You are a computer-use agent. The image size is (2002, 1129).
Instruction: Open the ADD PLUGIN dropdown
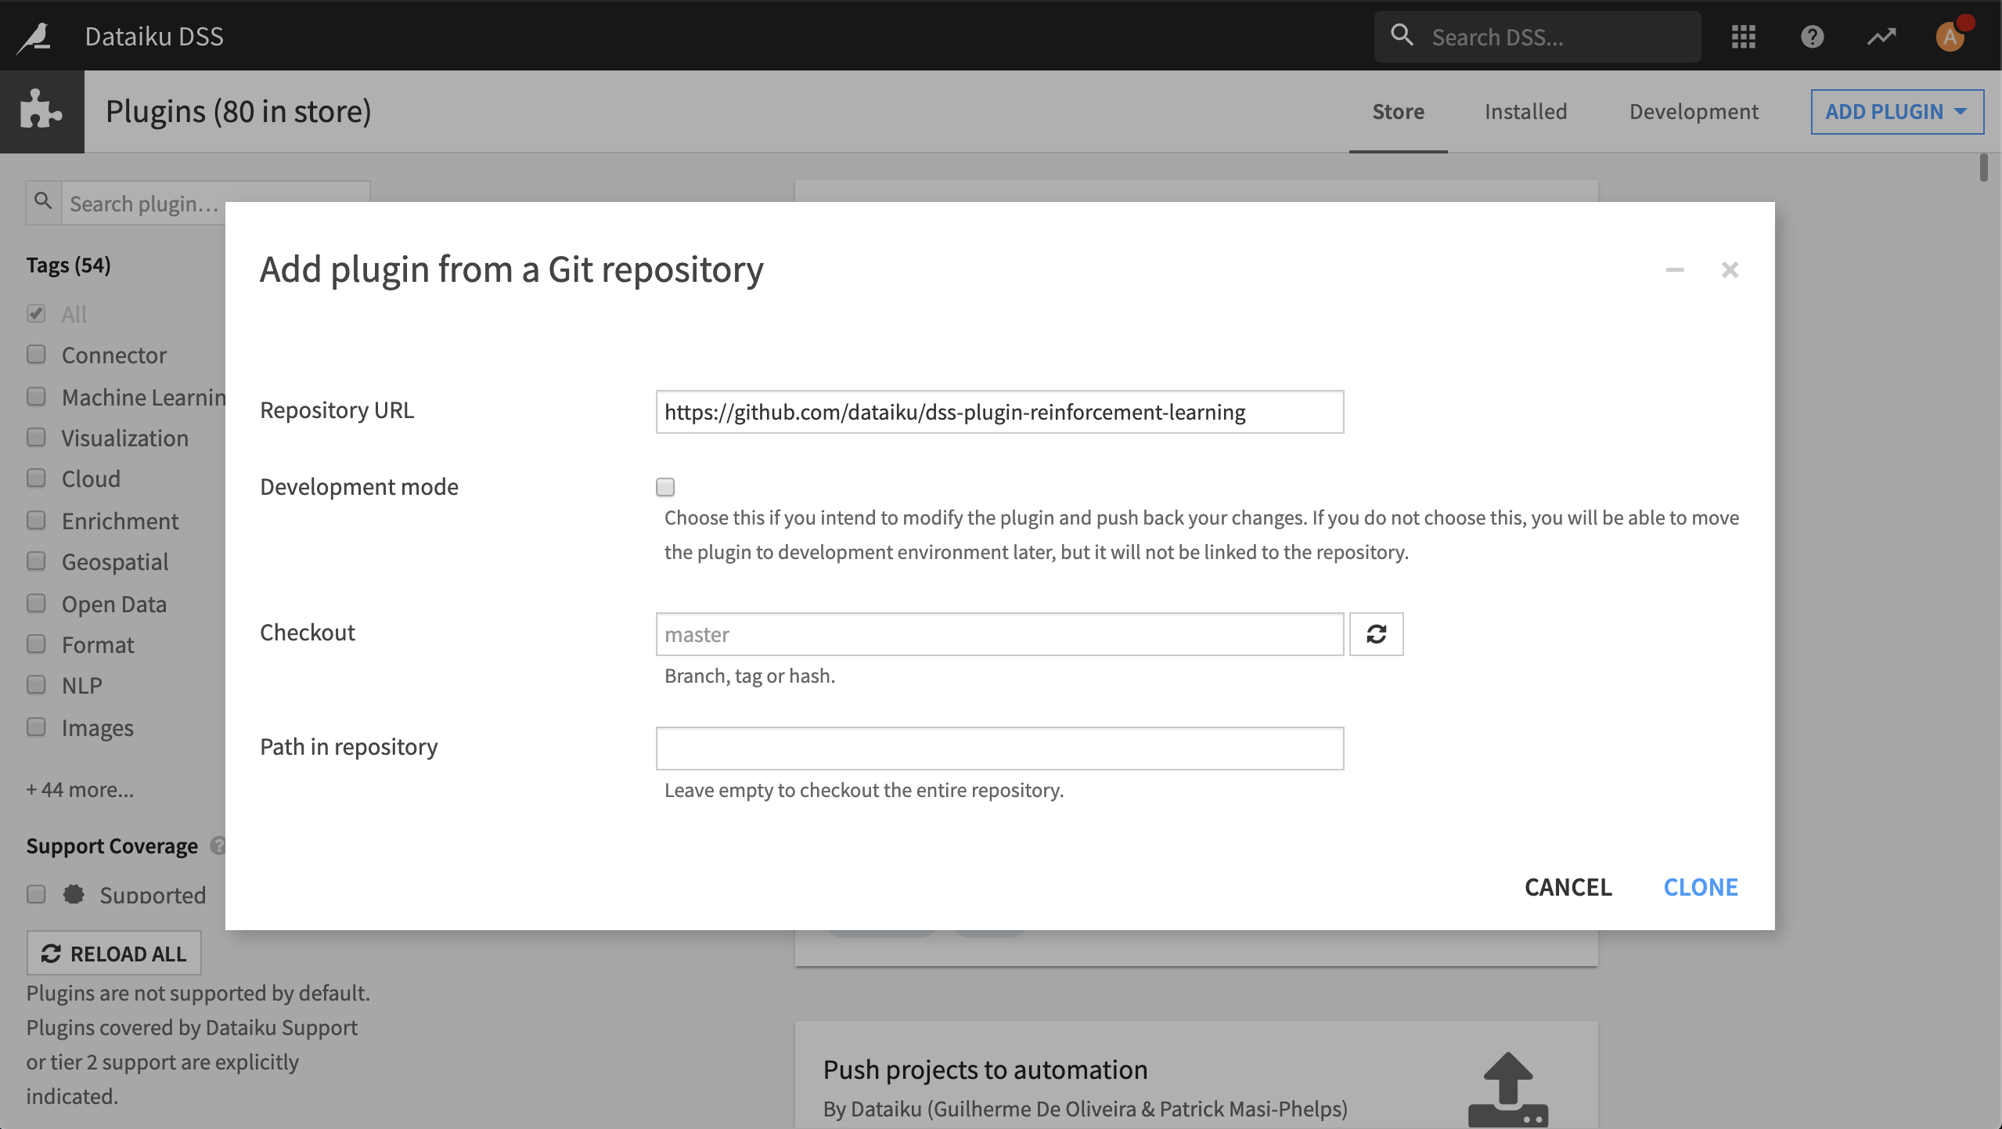click(x=1897, y=112)
